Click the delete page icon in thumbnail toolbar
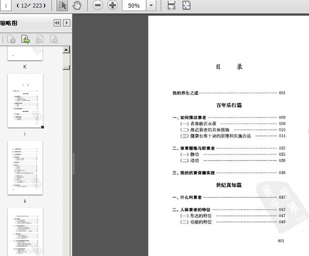The width and height of the screenshot is (309, 256). click(11, 39)
